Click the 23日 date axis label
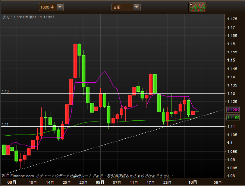 167,183
